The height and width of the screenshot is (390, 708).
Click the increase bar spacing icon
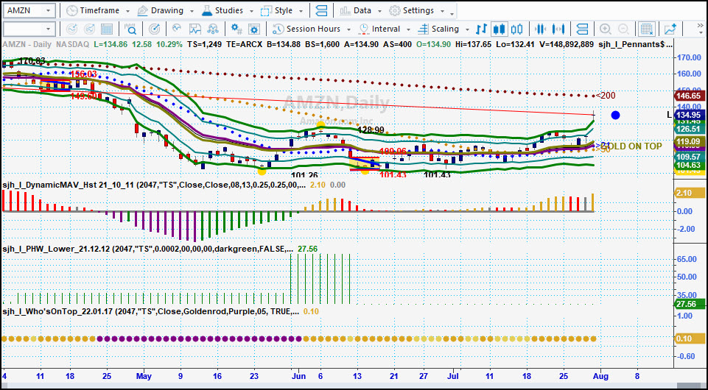click(558, 29)
